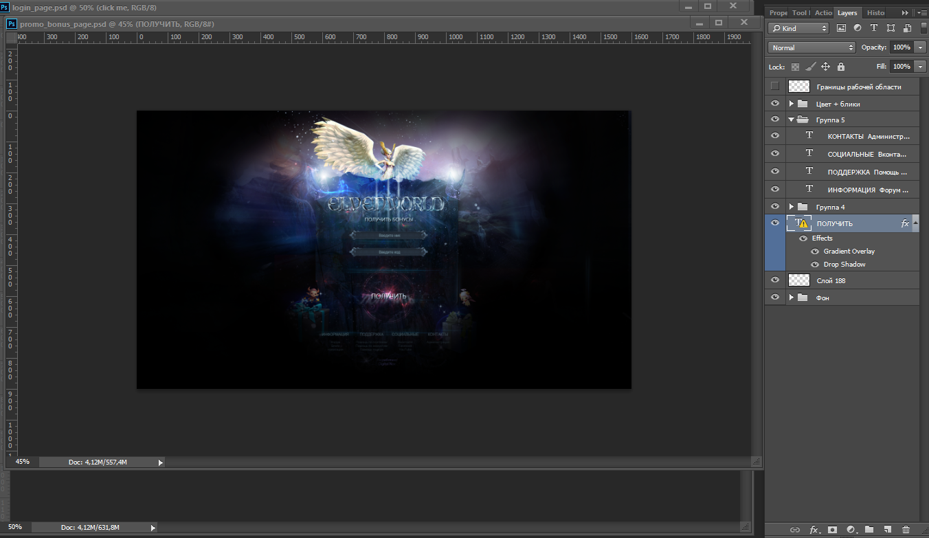Hide the СОЦИАЛЬНЫЕ text layer
929x538 pixels.
(x=775, y=153)
